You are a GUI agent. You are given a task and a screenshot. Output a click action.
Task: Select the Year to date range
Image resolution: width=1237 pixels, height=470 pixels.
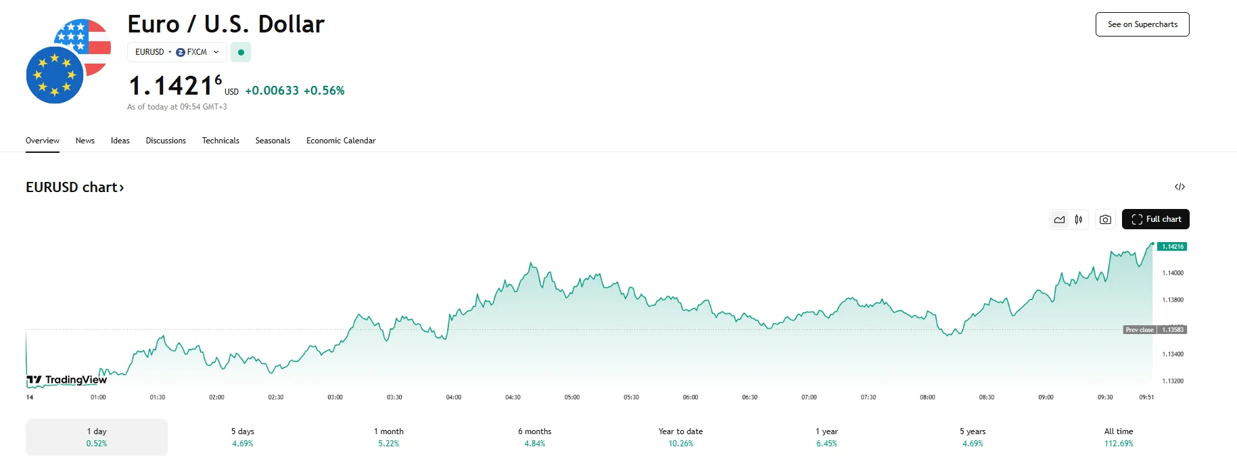click(x=680, y=437)
